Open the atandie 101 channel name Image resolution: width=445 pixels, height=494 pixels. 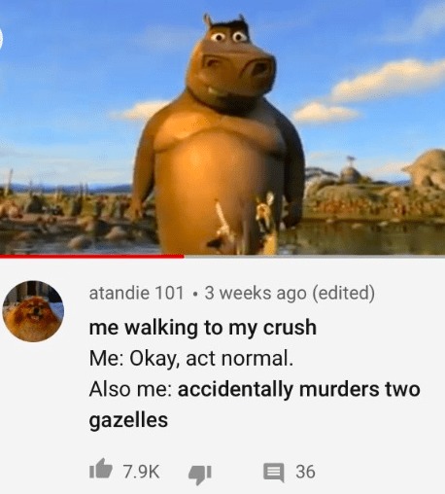point(136,293)
